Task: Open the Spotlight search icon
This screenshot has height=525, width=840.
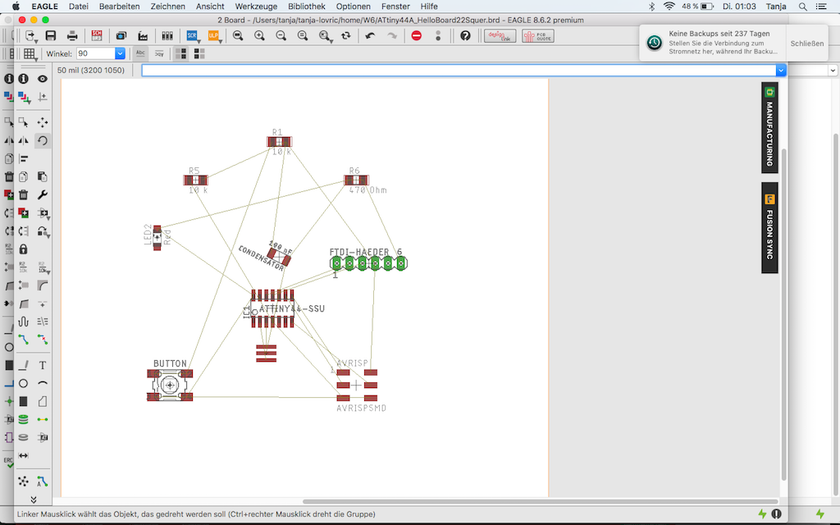Action: [802, 7]
